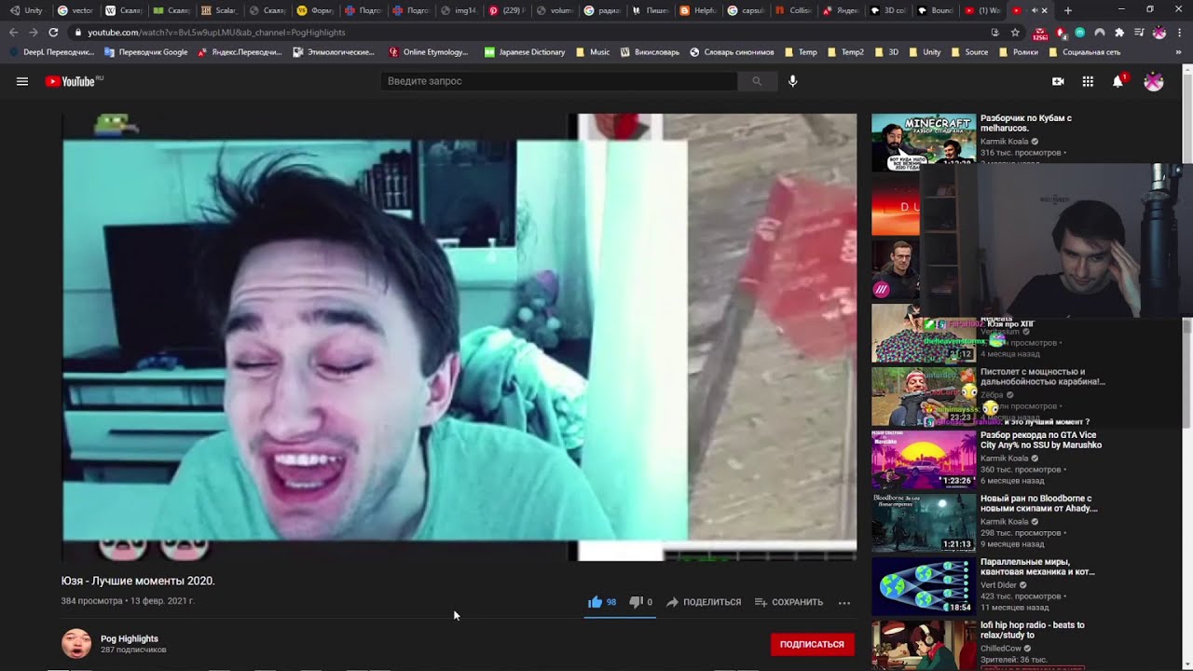The width and height of the screenshot is (1193, 671).
Task: Open the YouTube hamburger guide menu
Action: point(22,81)
